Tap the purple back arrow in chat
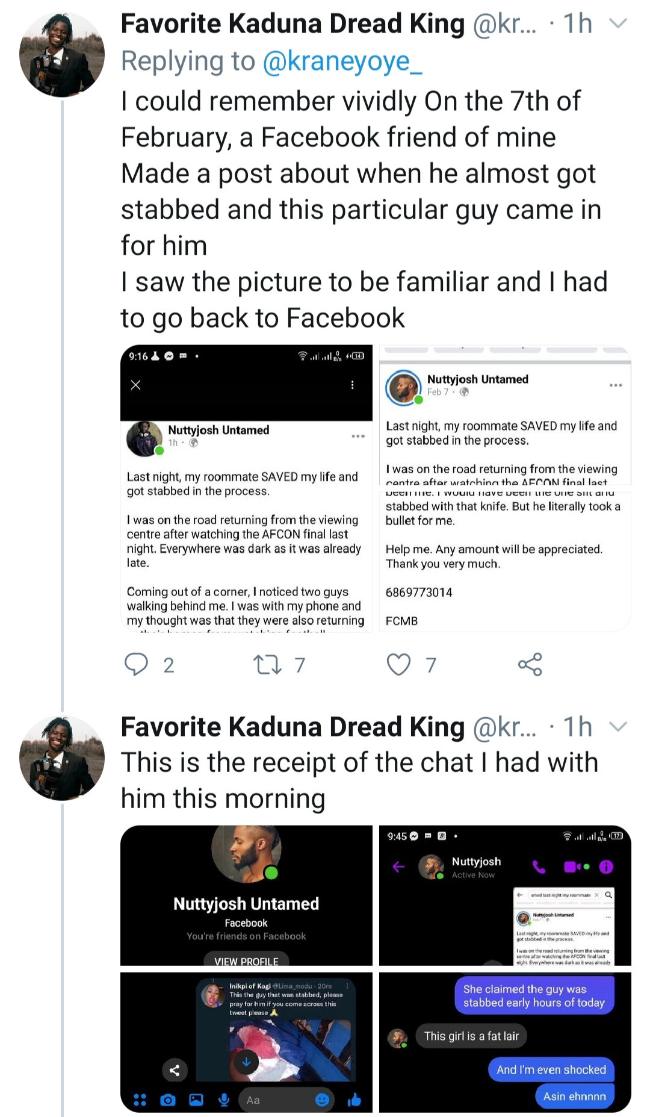The width and height of the screenshot is (650, 1117). (x=398, y=867)
